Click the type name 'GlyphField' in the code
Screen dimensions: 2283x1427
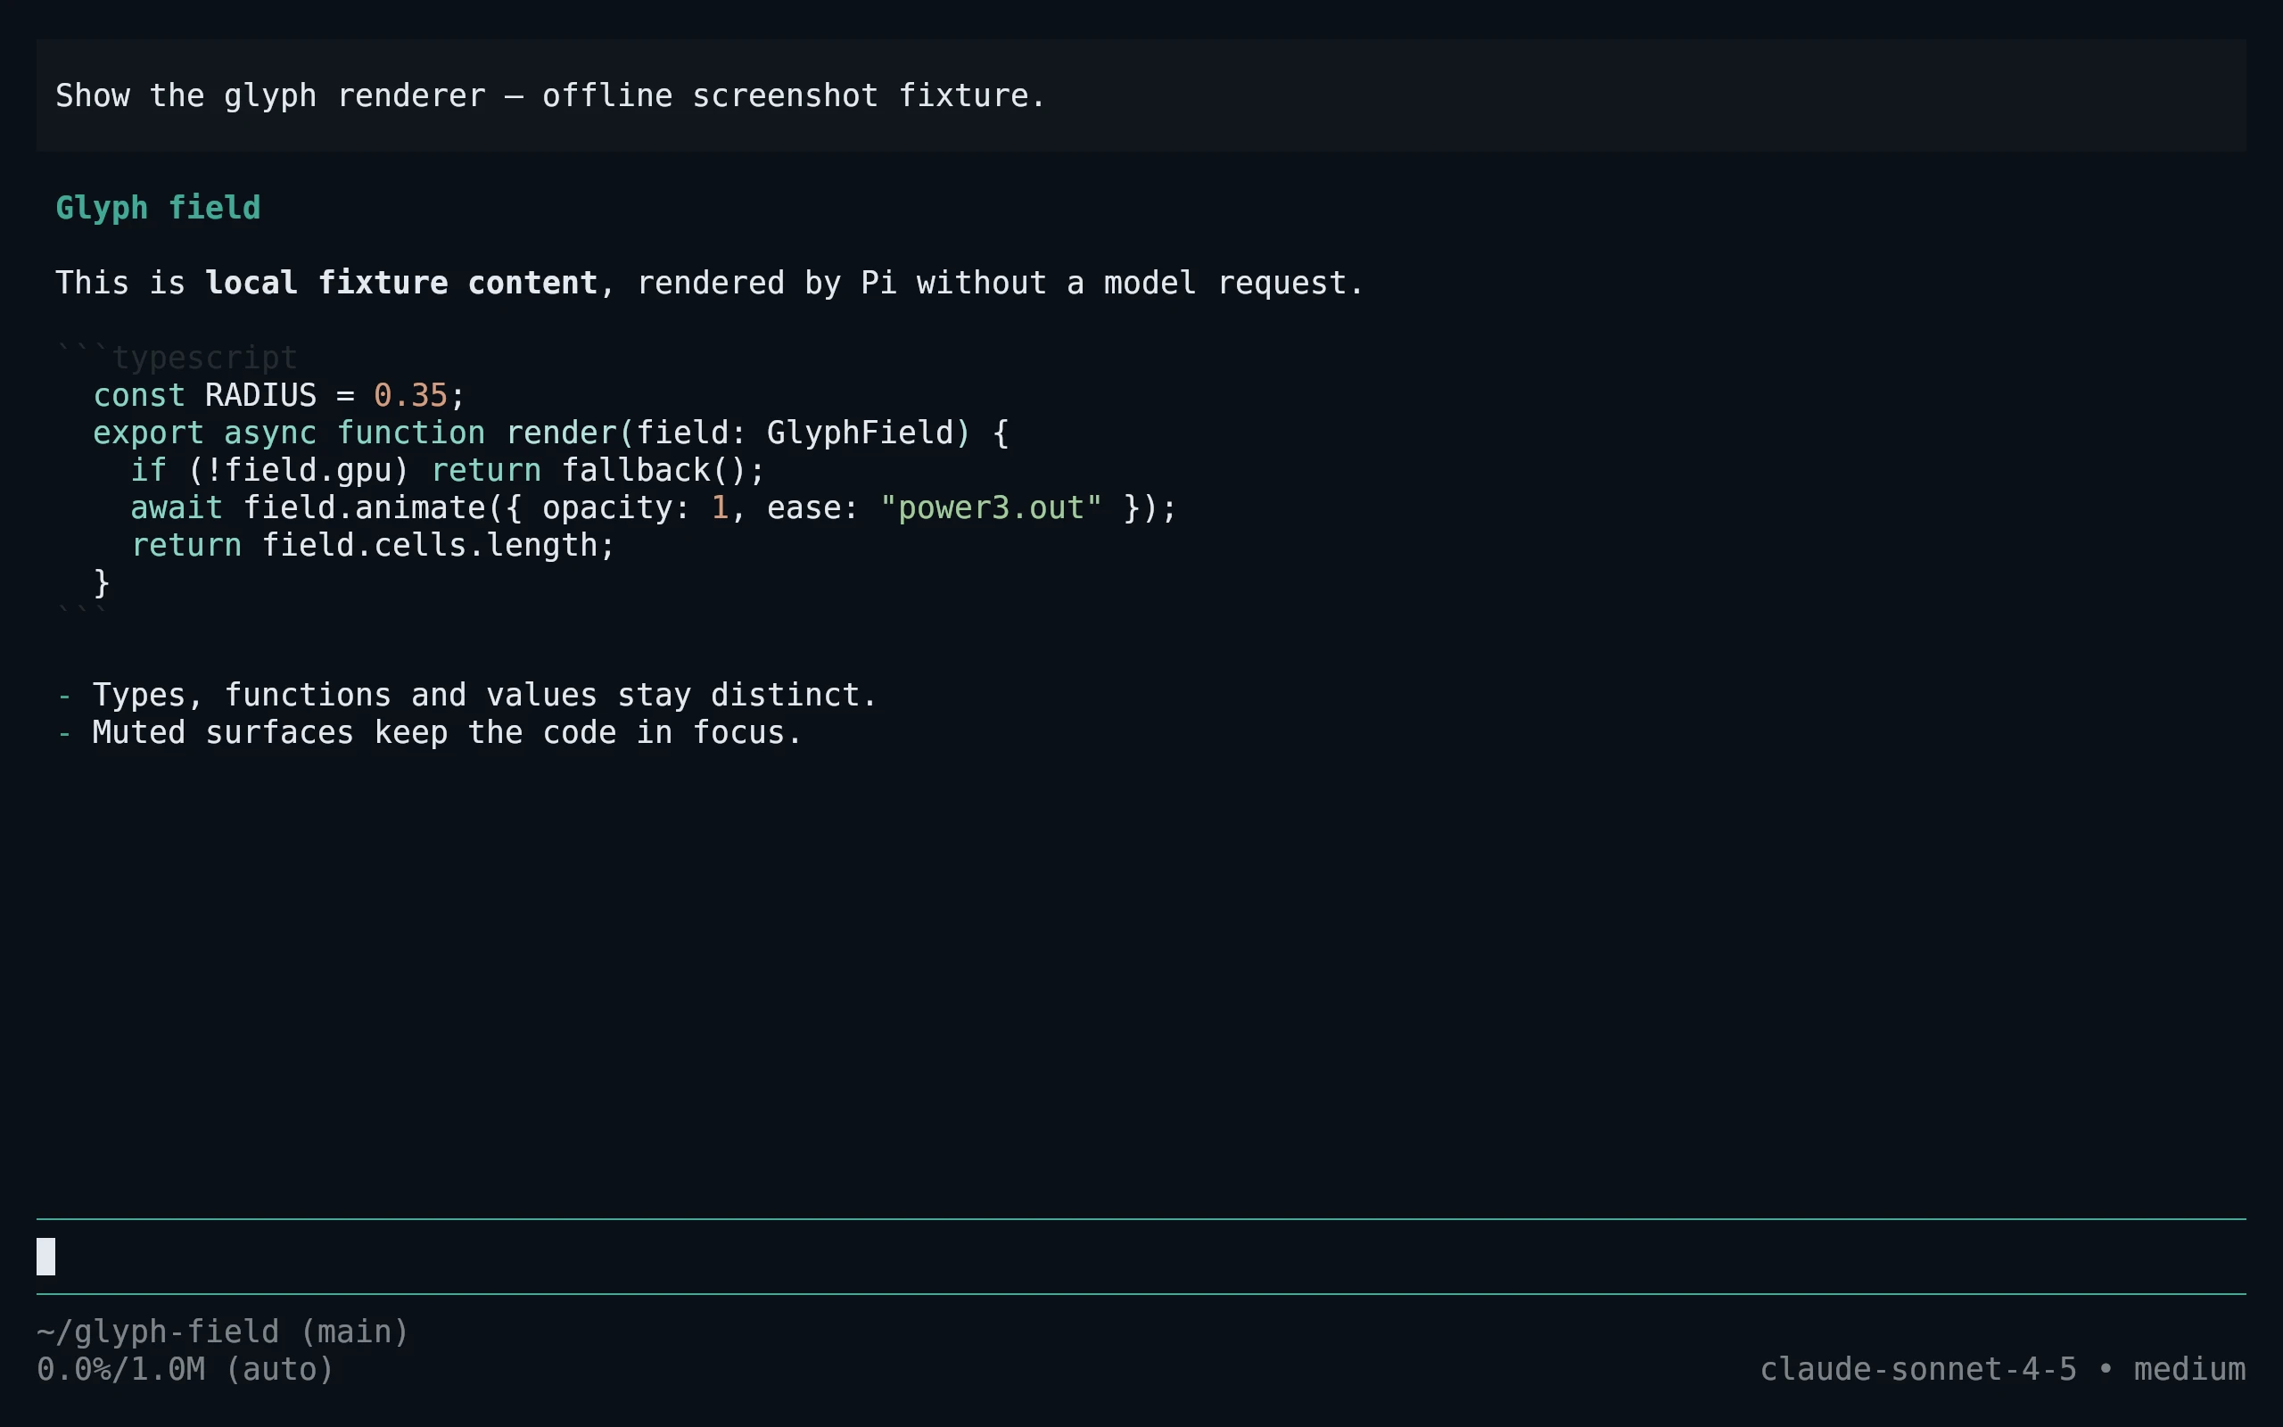pyautogui.click(x=861, y=433)
